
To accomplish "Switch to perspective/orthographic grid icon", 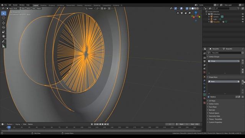I will pos(178,13).
